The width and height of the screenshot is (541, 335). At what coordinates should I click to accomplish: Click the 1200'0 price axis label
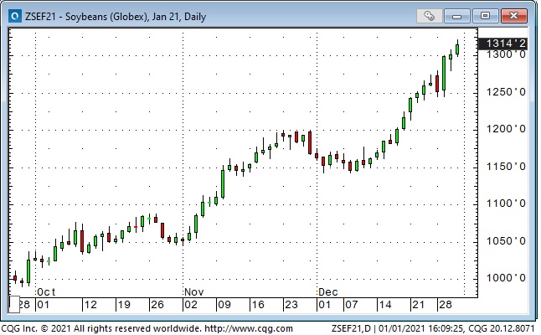point(506,129)
